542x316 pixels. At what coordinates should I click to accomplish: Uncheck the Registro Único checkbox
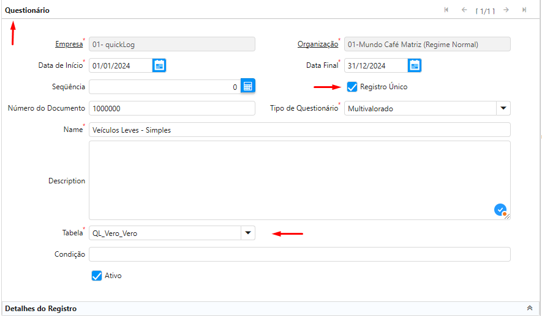352,87
